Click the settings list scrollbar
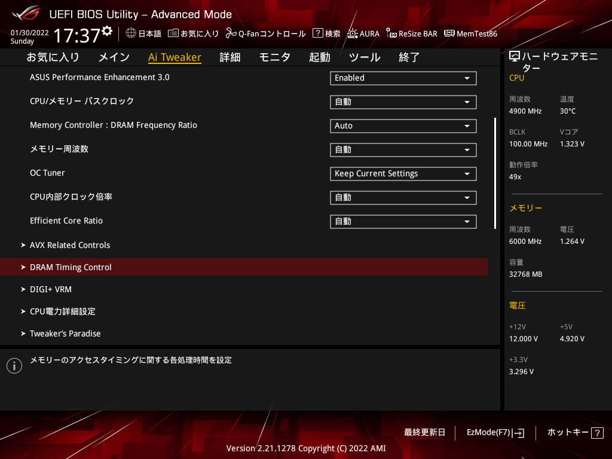The image size is (612, 459). click(495, 173)
